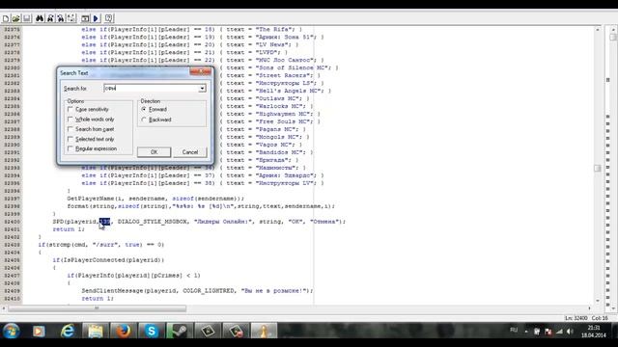Click the taskbar clock showing 21:31
This screenshot has height=347, width=618.
[x=593, y=328]
